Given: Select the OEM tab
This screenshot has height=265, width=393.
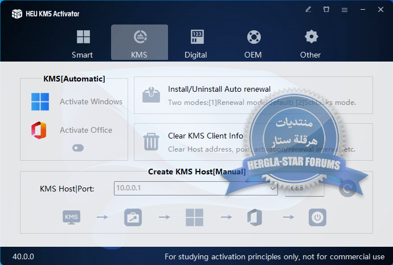Looking at the screenshot, I should point(253,43).
